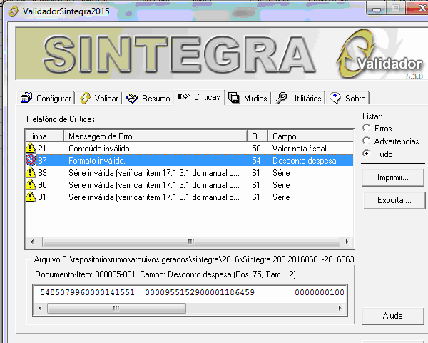Click the record value 54 cell

(256, 161)
